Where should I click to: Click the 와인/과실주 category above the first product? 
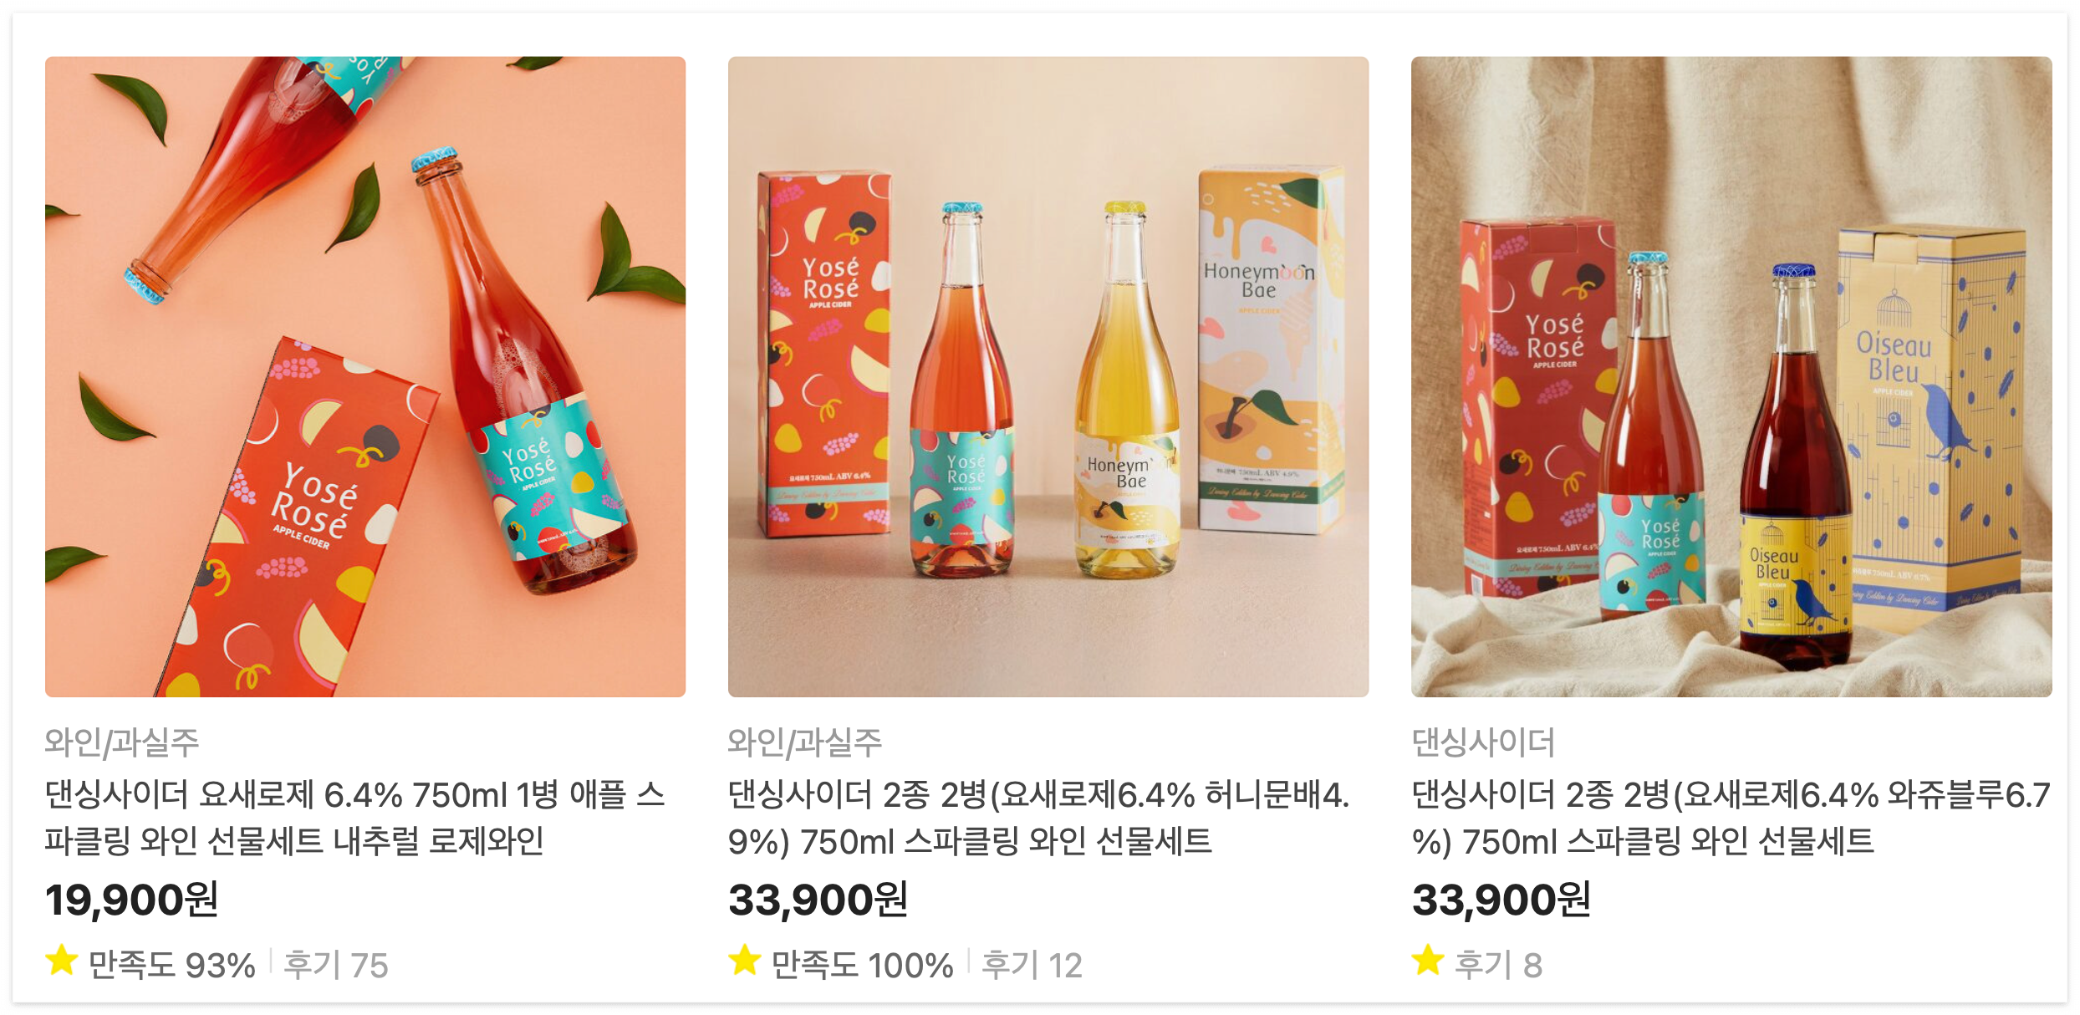(122, 742)
